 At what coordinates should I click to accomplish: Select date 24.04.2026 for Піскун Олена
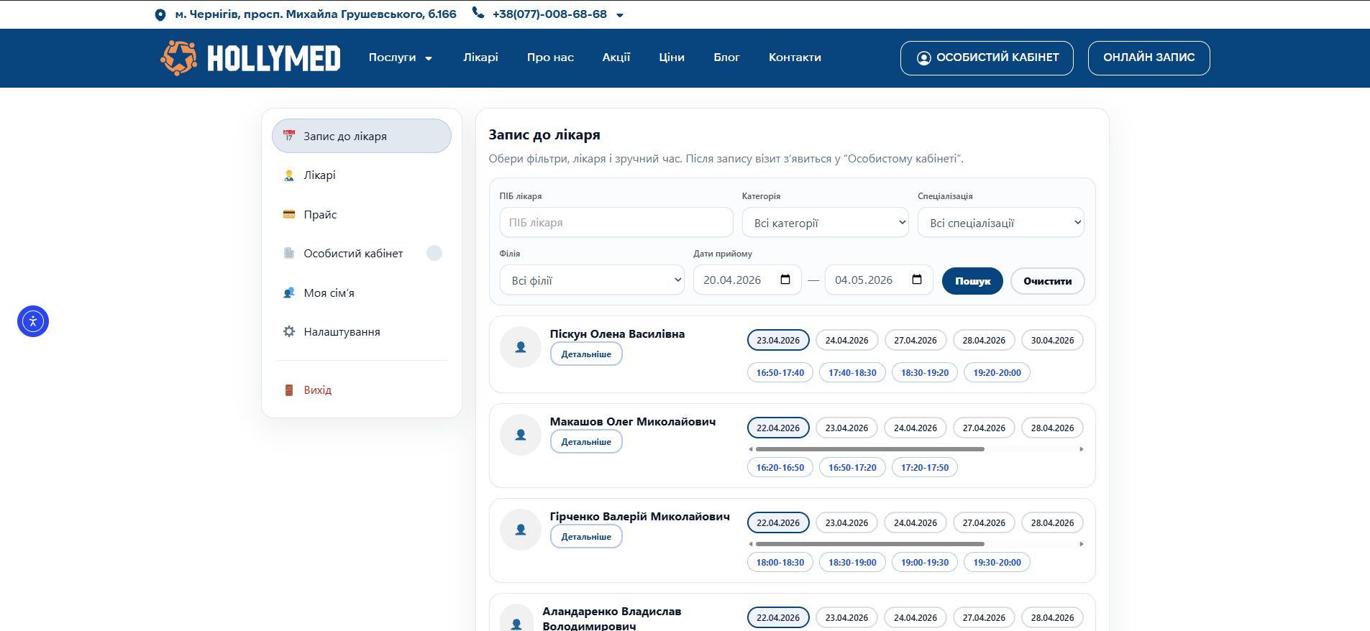click(x=846, y=340)
